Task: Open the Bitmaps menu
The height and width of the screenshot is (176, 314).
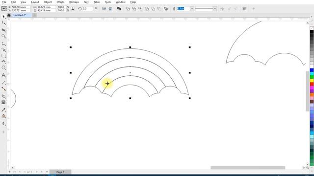Action: point(74,2)
